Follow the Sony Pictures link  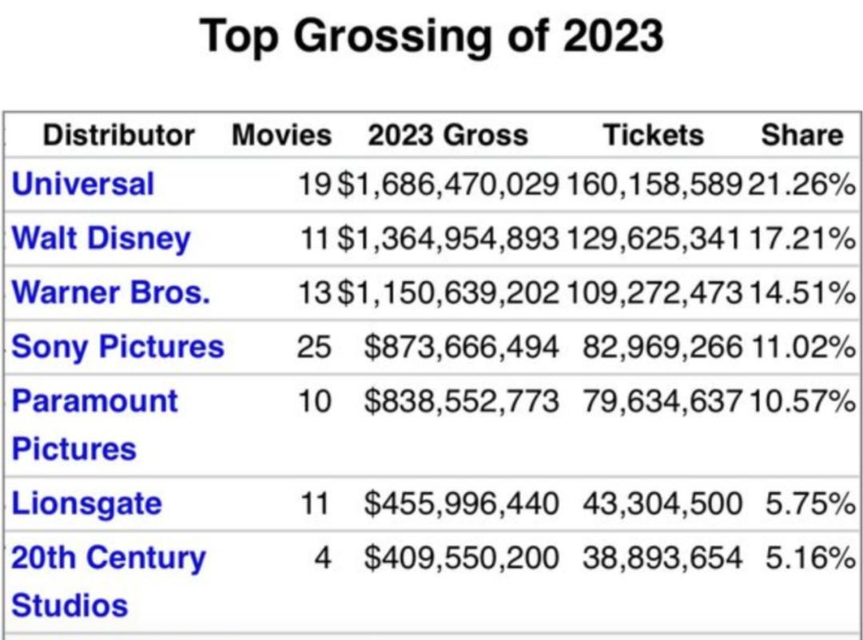[x=117, y=347]
